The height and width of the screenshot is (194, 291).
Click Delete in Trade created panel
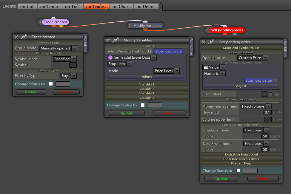point(66,92)
